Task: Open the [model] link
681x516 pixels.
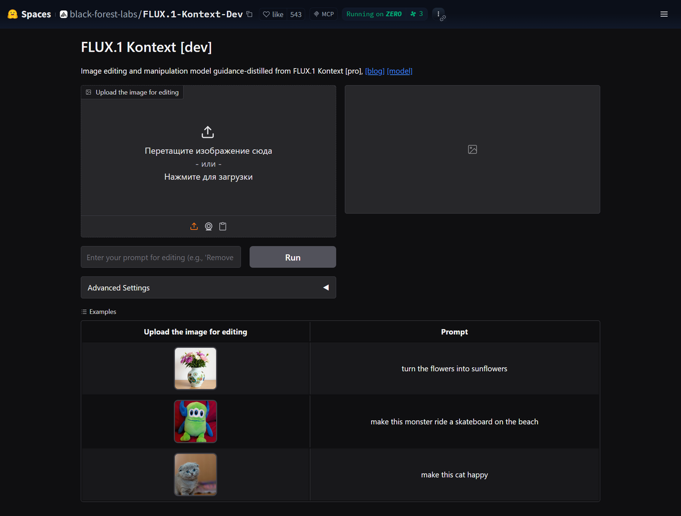Action: click(400, 71)
